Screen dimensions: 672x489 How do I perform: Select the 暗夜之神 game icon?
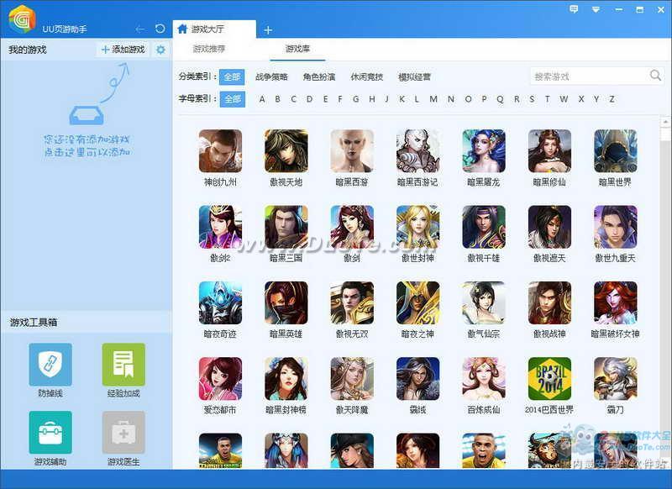pyautogui.click(x=417, y=302)
